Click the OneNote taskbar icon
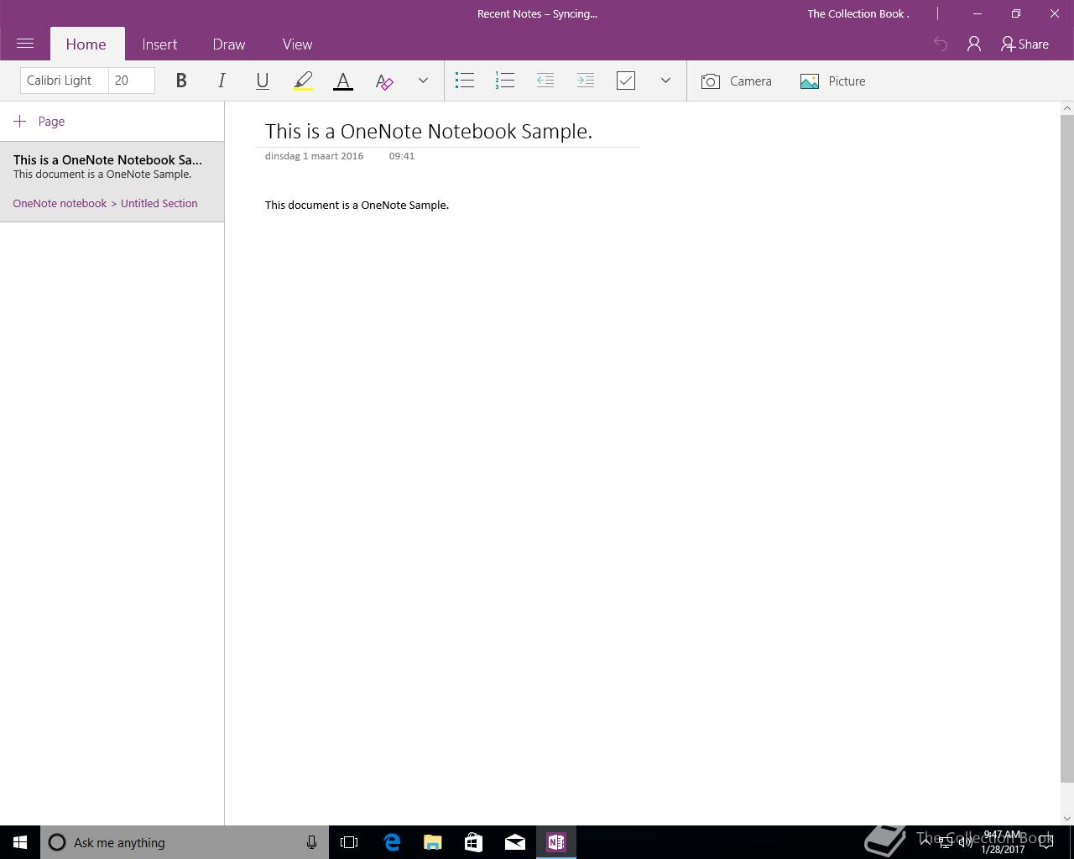 pos(556,842)
